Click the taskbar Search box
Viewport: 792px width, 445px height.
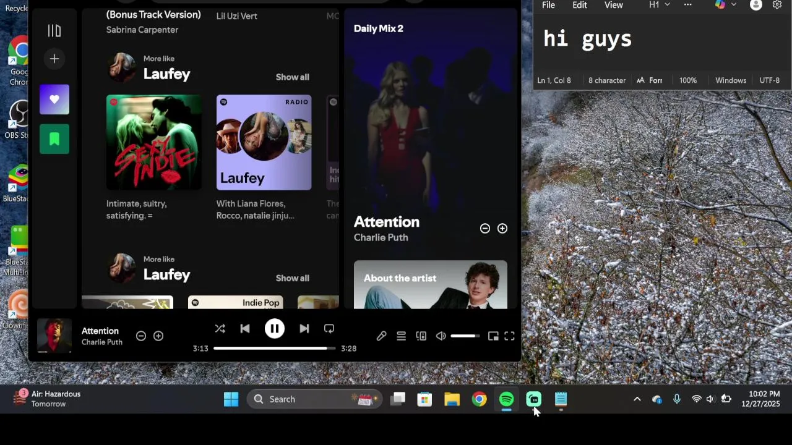315,399
